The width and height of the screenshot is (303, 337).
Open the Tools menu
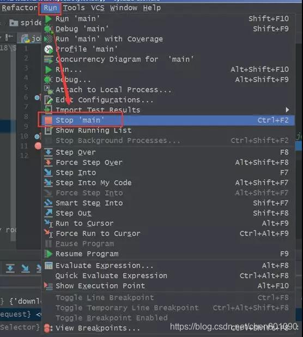point(74,8)
